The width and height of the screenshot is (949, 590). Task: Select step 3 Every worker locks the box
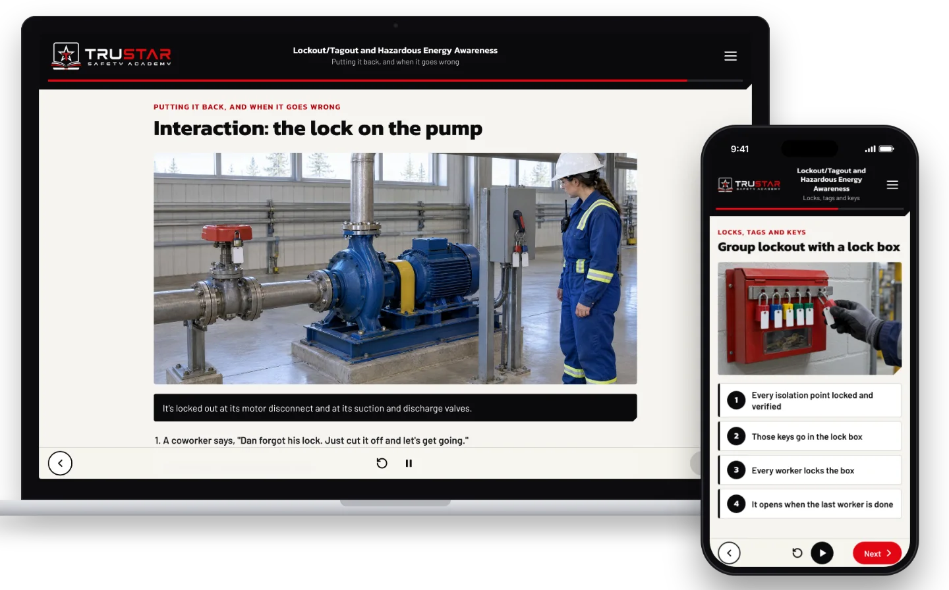pyautogui.click(x=810, y=470)
